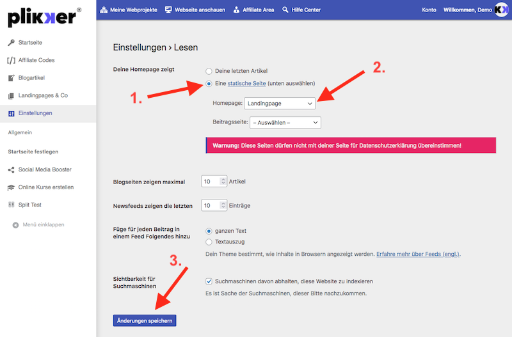Uncheck the Suchmaschinen indexing checkbox

[x=209, y=281]
